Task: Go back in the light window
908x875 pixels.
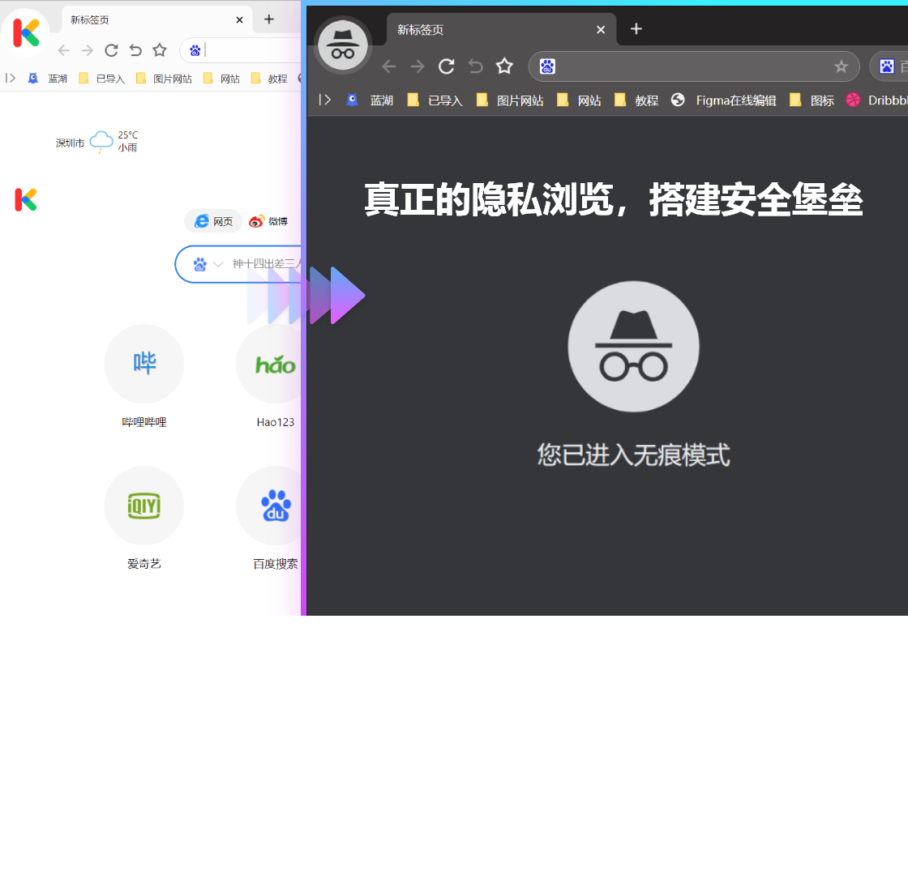Action: tap(64, 51)
